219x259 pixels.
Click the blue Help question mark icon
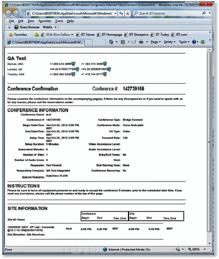(194, 42)
